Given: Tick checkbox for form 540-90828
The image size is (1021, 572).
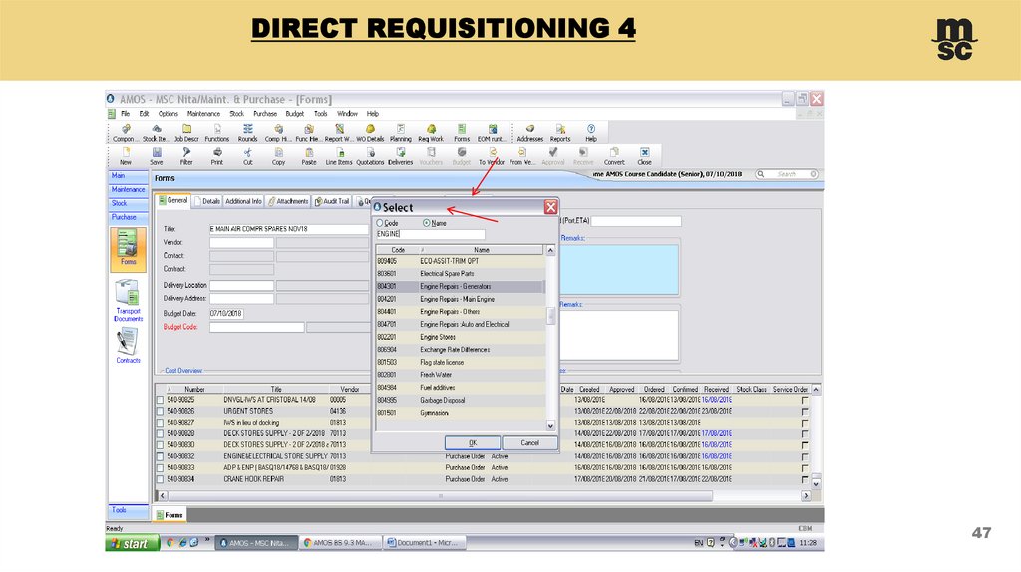Looking at the screenshot, I should coord(160,434).
